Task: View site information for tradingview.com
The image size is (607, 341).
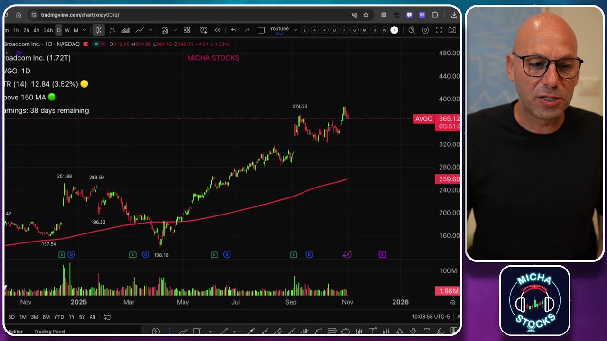Action: coord(34,15)
